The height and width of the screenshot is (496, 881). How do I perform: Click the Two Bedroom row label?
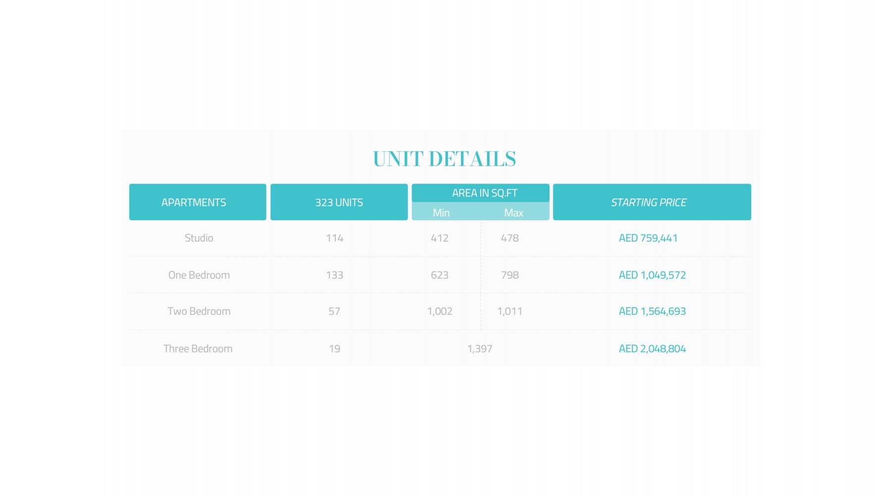(x=199, y=311)
